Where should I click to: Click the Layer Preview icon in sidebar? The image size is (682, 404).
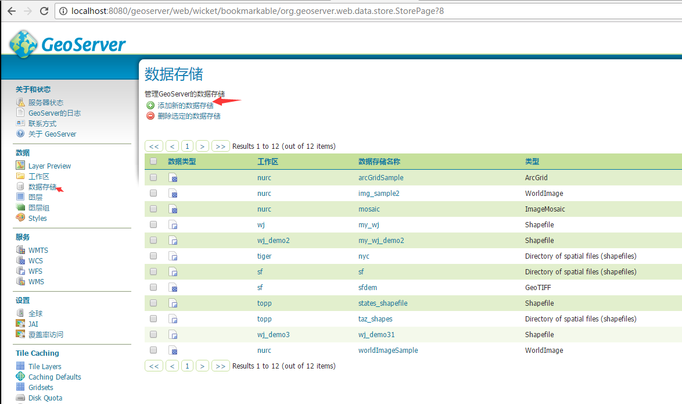tap(20, 166)
